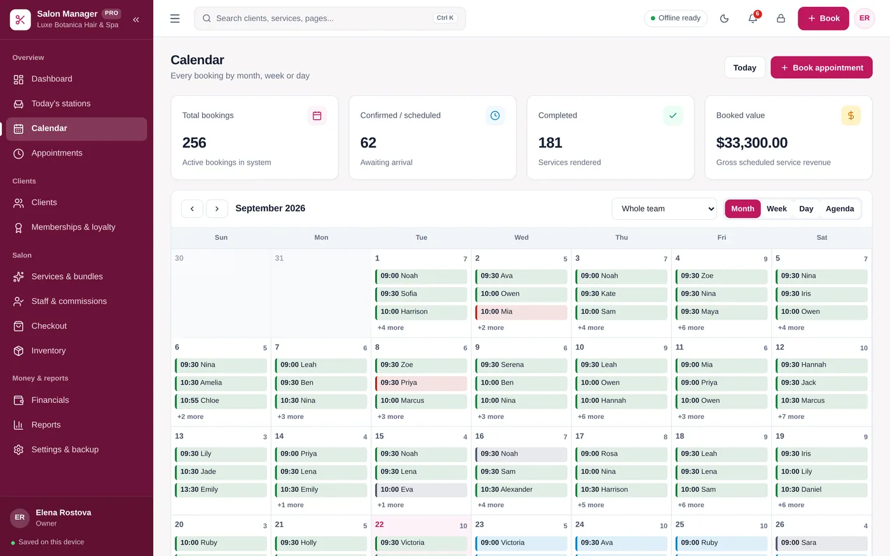
Task: Open Inventory page
Action: coord(76,351)
